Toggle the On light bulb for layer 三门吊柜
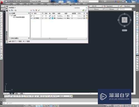Viewport: 139px width, 107px height. coord(43,18)
